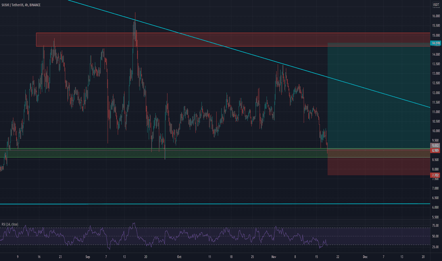Click the 10.500 price axis label
This screenshot has width=442, height=261.
(x=436, y=121)
